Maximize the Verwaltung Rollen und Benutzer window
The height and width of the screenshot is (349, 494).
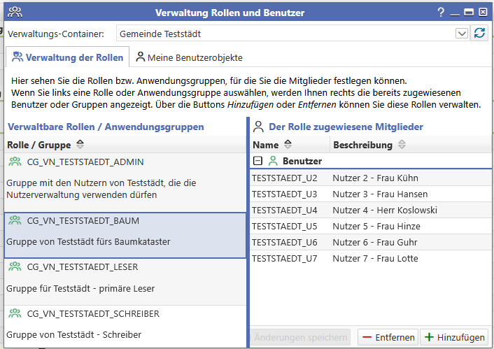click(x=470, y=12)
